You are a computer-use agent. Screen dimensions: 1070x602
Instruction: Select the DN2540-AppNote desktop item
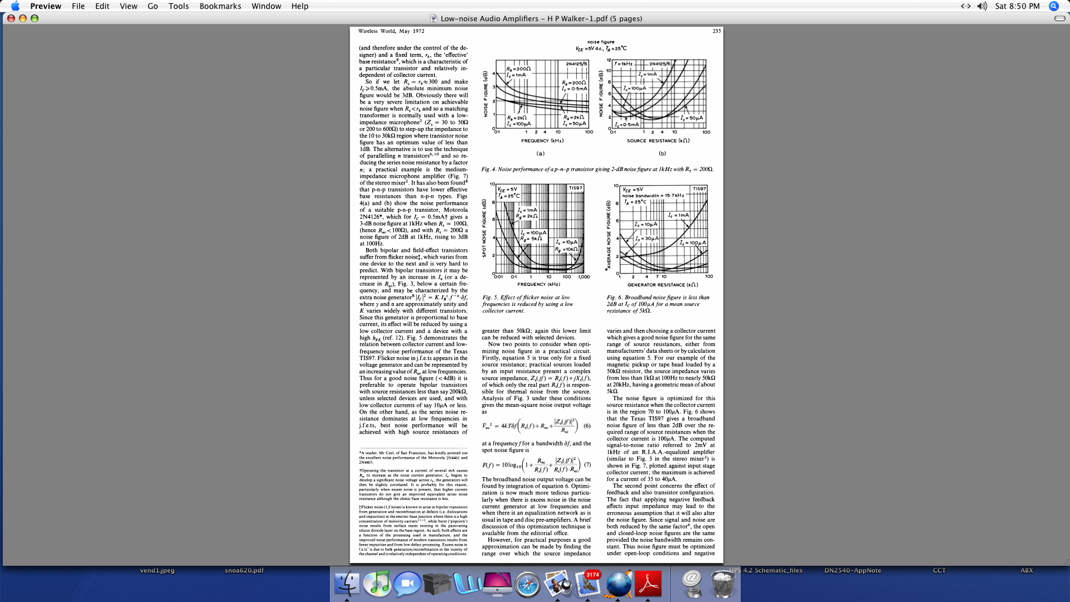click(x=853, y=570)
